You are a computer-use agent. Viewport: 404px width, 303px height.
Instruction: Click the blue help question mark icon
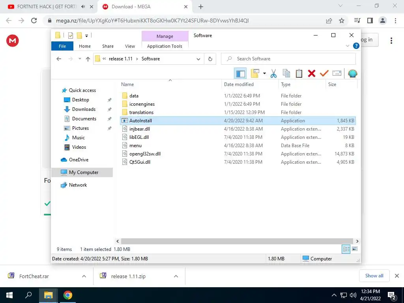pos(356,46)
